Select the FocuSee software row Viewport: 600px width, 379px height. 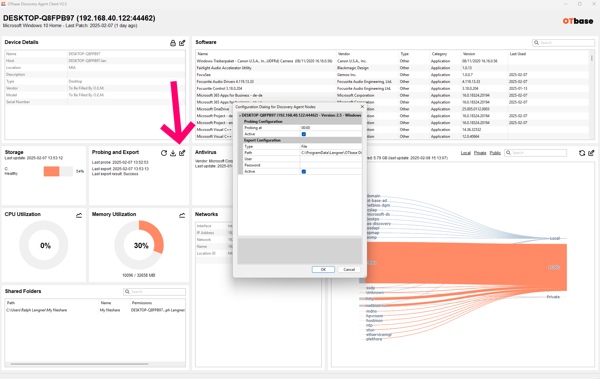[392, 75]
